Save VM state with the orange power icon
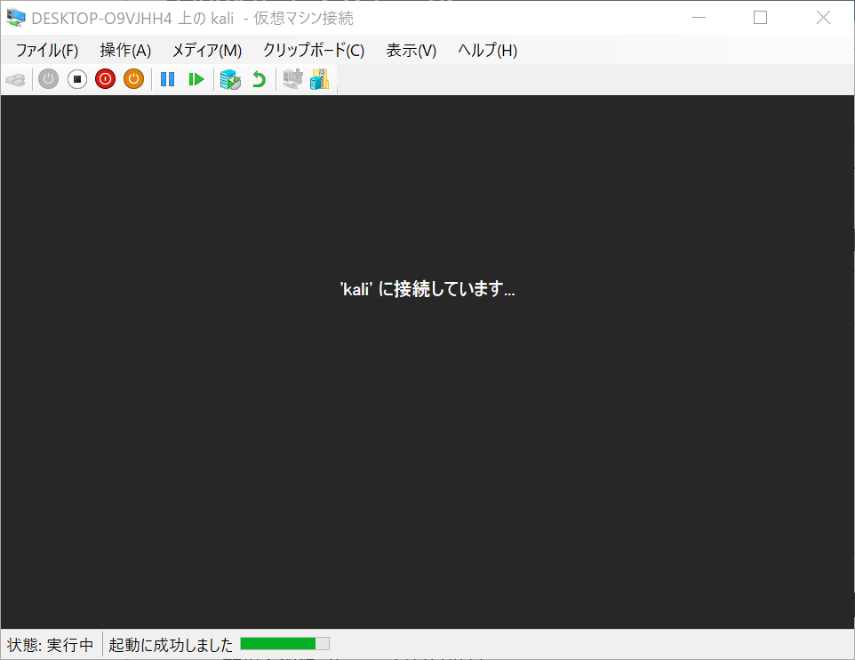Screen dimensions: 855x660 (x=133, y=79)
